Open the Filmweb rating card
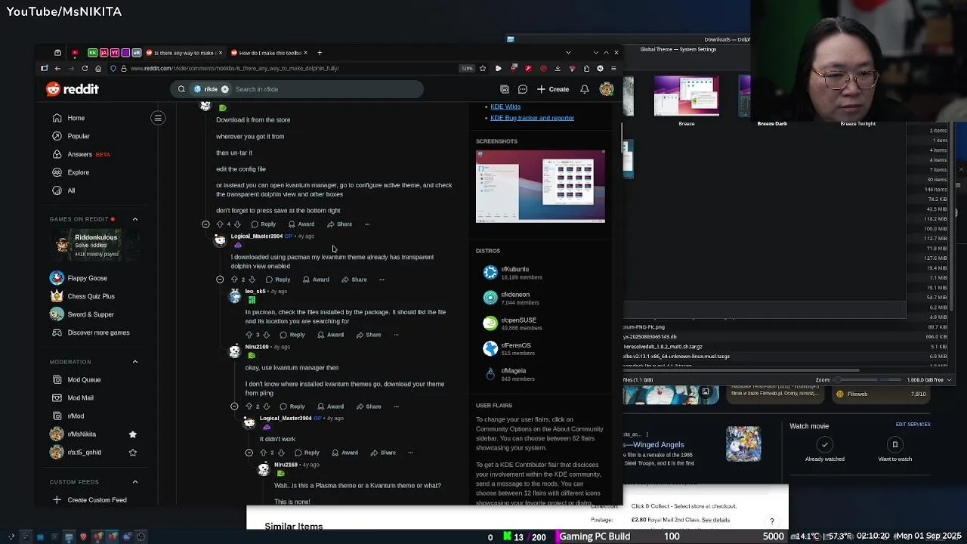 881,394
